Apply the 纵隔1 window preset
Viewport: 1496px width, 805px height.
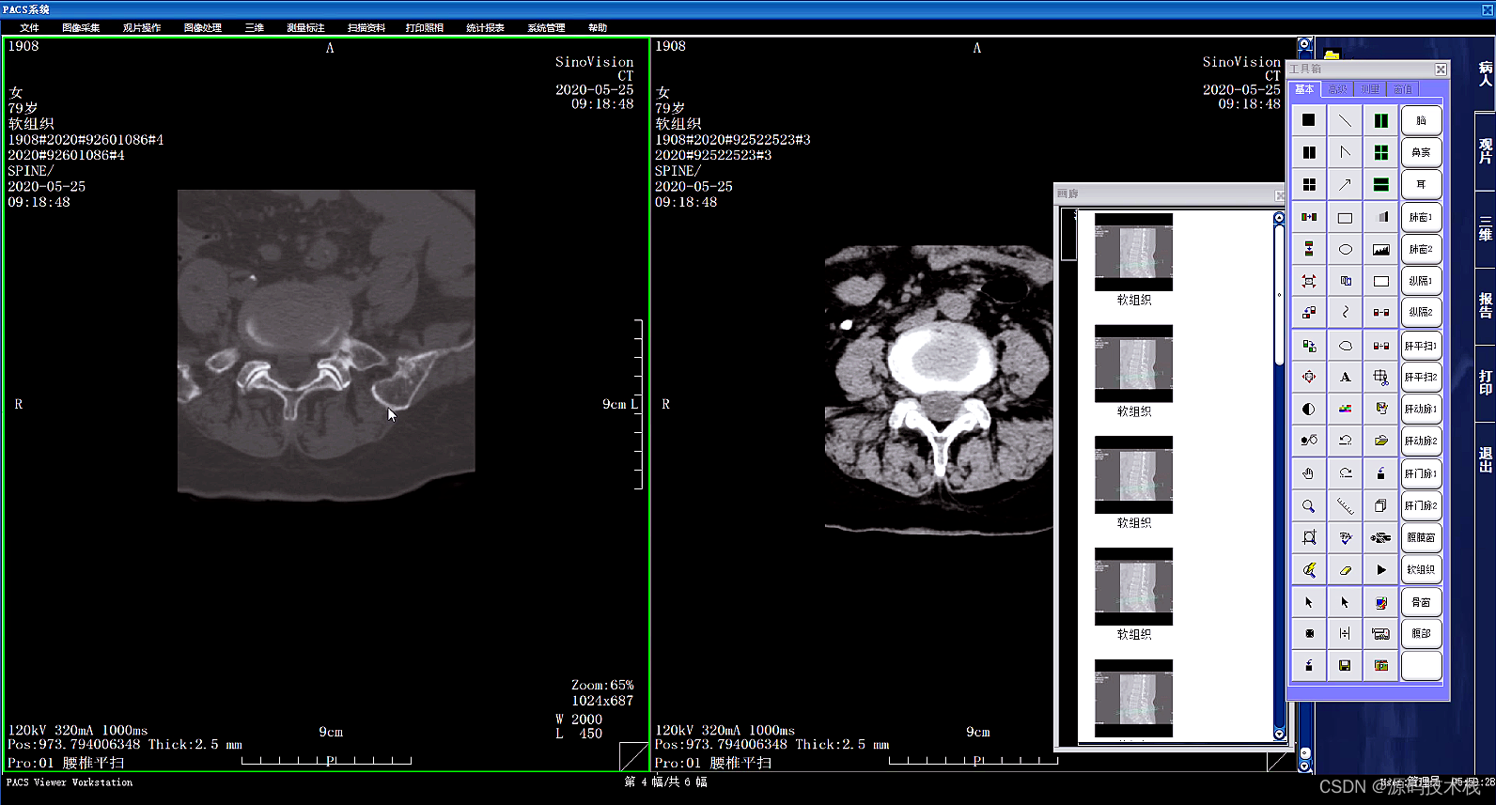(1421, 281)
